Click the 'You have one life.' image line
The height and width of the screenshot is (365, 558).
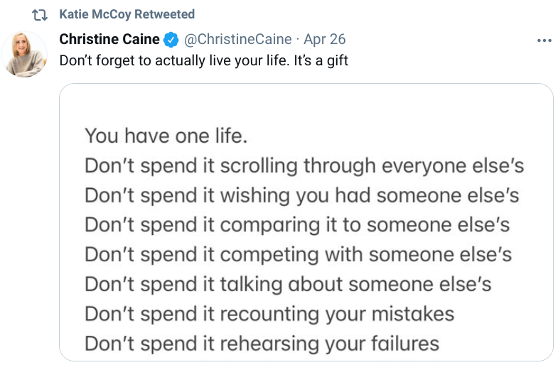[166, 135]
